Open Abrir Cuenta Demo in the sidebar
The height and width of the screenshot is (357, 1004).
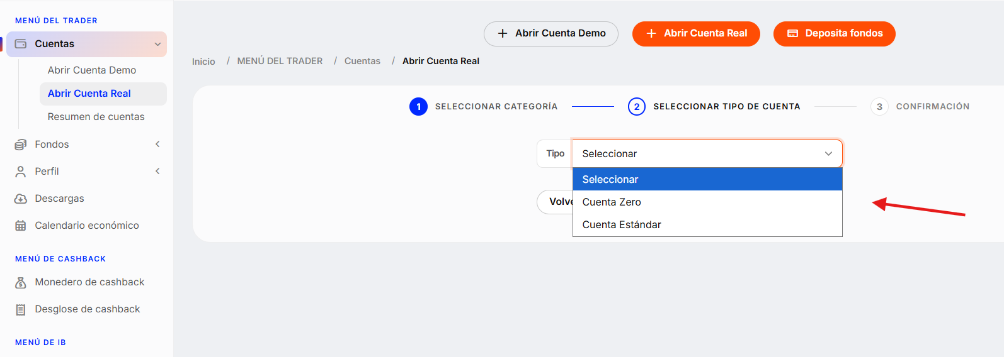click(92, 70)
